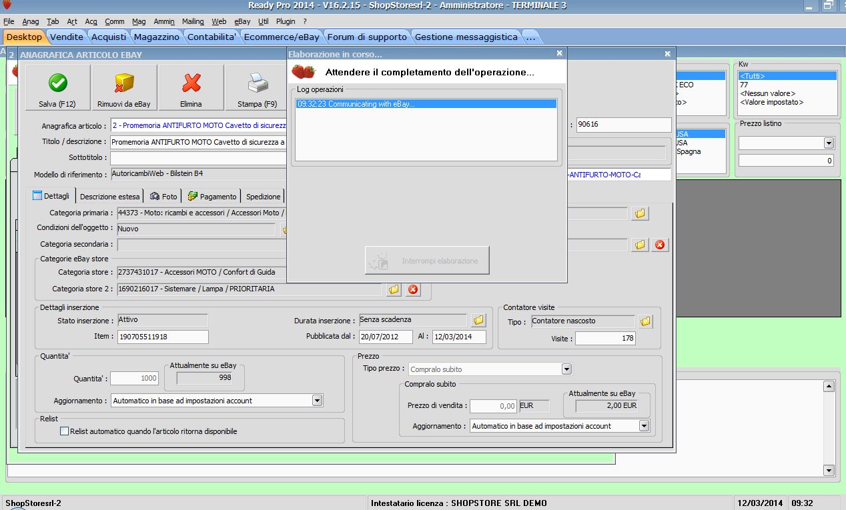The height and width of the screenshot is (510, 846).
Task: Click strawberry icon in Elaborazione dialog
Action: tap(304, 72)
